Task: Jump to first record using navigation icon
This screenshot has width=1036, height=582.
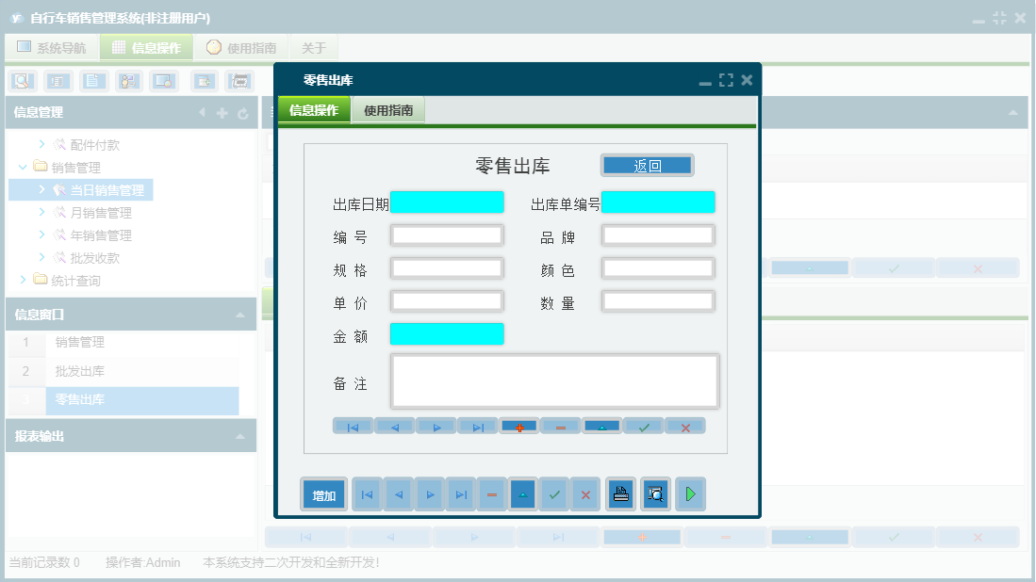Action: tap(367, 493)
